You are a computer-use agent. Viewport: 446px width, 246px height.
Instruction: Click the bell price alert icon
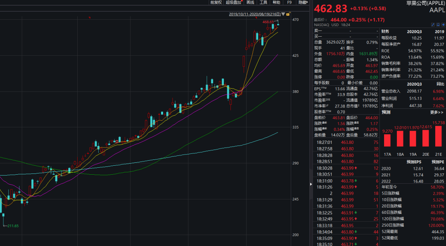[x=438, y=25]
